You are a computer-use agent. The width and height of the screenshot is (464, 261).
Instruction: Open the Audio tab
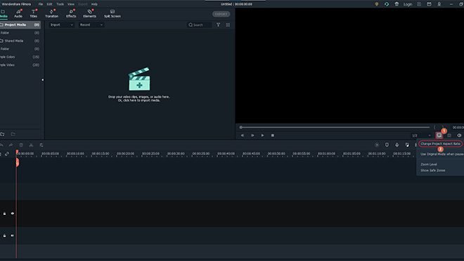pos(18,13)
